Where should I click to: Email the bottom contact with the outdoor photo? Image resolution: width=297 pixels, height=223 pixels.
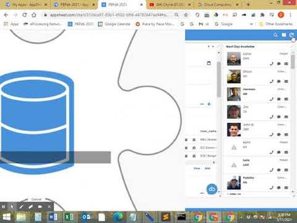click(x=286, y=188)
